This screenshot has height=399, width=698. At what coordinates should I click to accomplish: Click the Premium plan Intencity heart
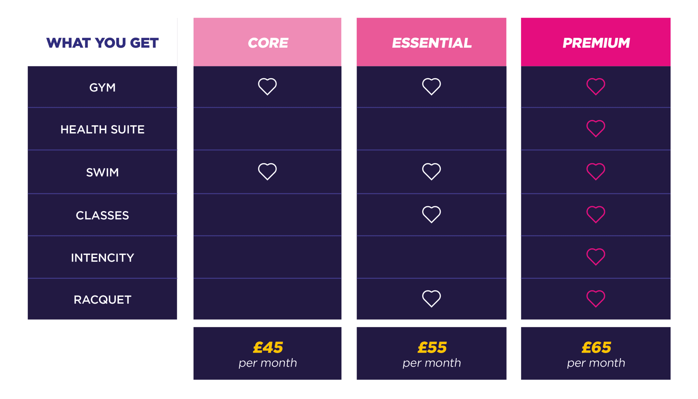[596, 257]
